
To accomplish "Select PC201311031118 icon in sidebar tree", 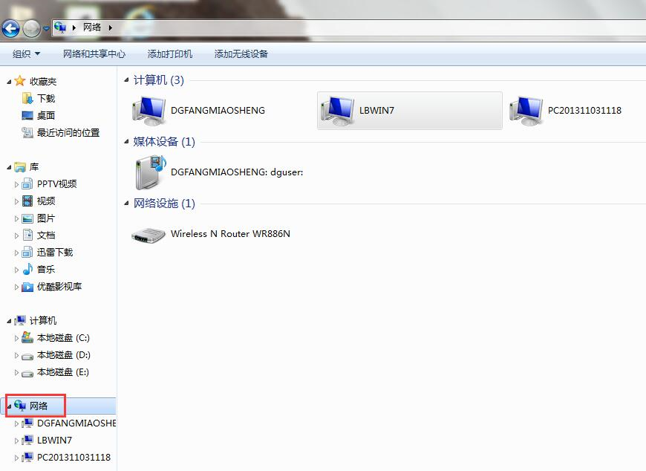I will point(27,457).
